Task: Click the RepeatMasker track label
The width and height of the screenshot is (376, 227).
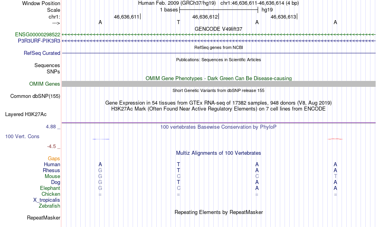Action: click(x=44, y=218)
